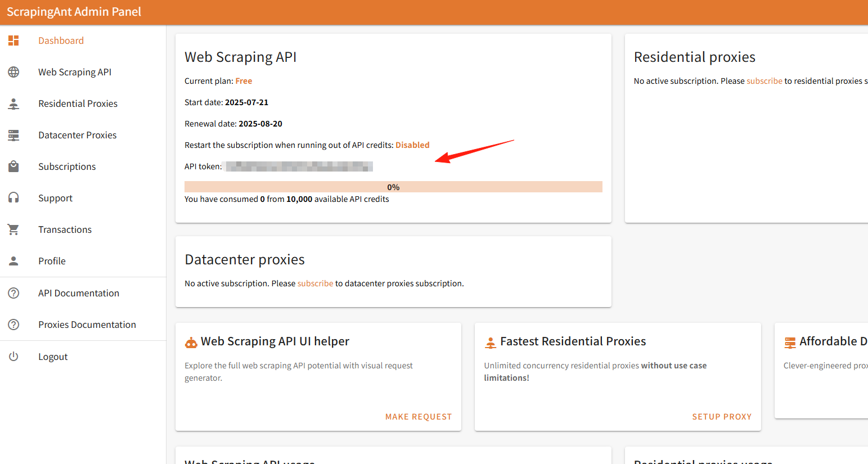The width and height of the screenshot is (868, 464).
Task: Open Subscriptions in the sidebar
Action: pyautogui.click(x=83, y=166)
